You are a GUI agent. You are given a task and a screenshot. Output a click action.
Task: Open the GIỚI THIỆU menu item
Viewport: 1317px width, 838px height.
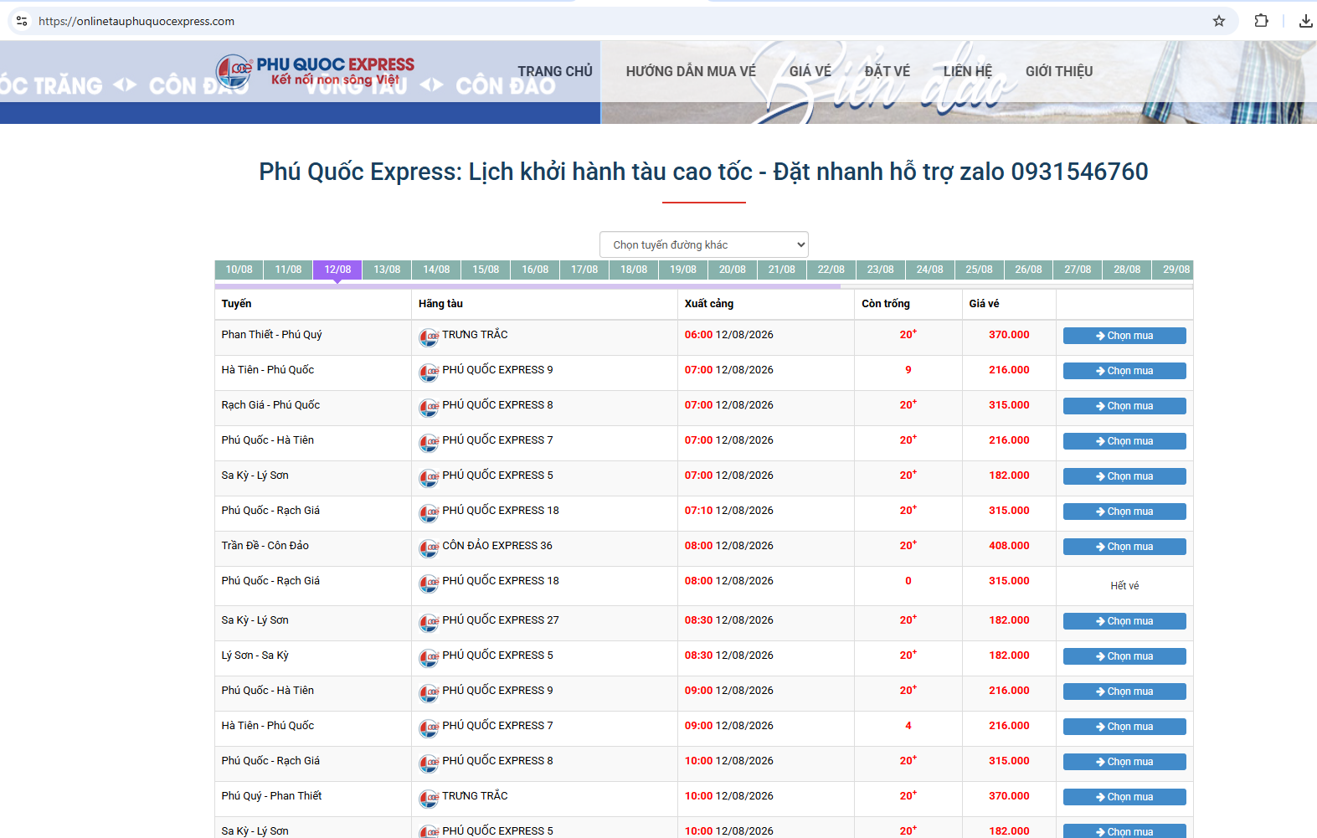point(1059,71)
